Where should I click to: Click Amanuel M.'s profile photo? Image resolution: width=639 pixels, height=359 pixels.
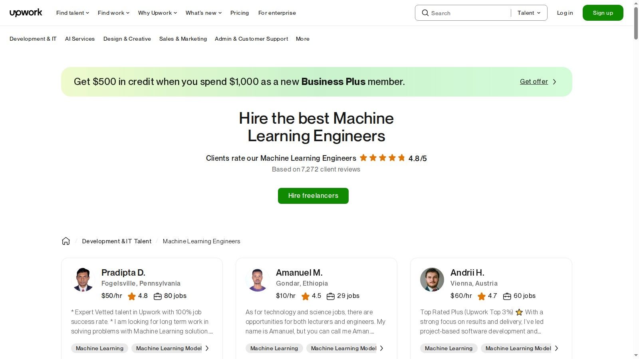tap(257, 280)
